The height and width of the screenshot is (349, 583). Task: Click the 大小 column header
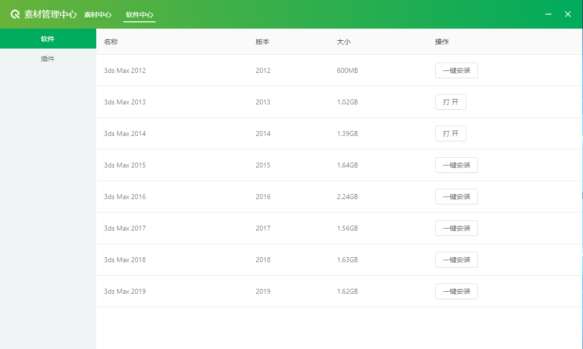pos(344,42)
